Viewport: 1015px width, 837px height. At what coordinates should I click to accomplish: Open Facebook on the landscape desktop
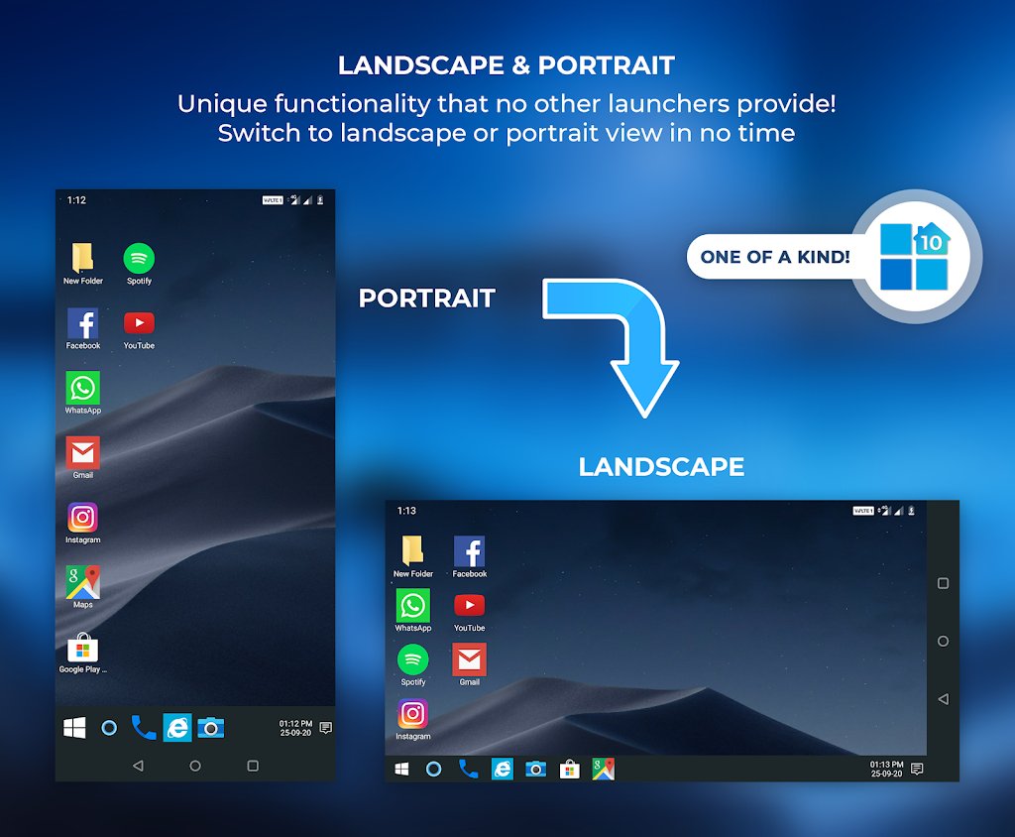[469, 552]
